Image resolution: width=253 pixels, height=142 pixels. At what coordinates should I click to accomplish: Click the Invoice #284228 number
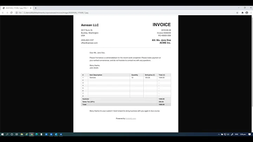click(164, 33)
